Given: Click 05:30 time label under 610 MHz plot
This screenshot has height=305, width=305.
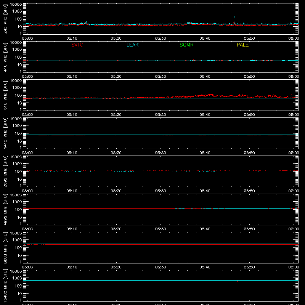Looking at the screenshot, I should (x=161, y=115).
